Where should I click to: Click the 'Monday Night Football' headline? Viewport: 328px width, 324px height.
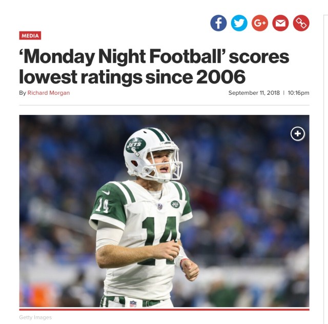pos(154,66)
